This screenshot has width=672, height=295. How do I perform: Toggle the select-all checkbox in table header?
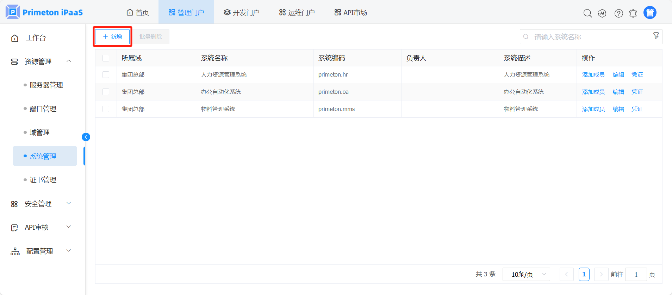click(106, 58)
